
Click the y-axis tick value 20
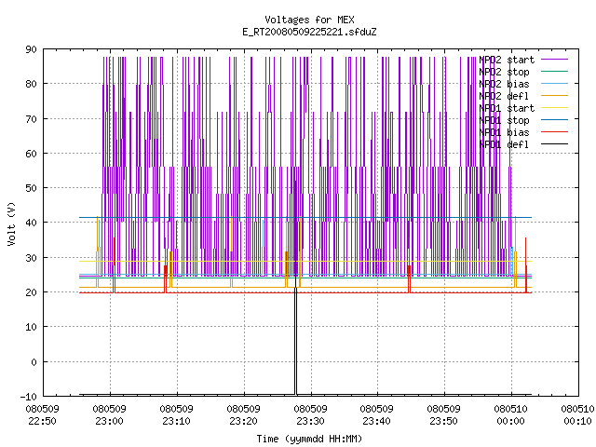click(31, 292)
